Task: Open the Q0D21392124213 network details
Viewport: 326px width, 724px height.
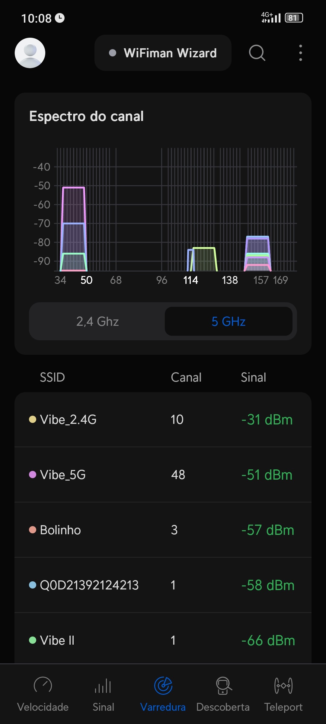Action: [163, 585]
